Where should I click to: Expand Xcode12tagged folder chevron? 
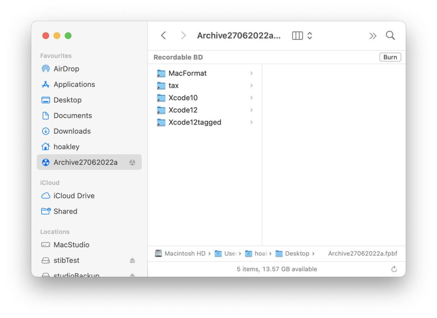tap(252, 123)
